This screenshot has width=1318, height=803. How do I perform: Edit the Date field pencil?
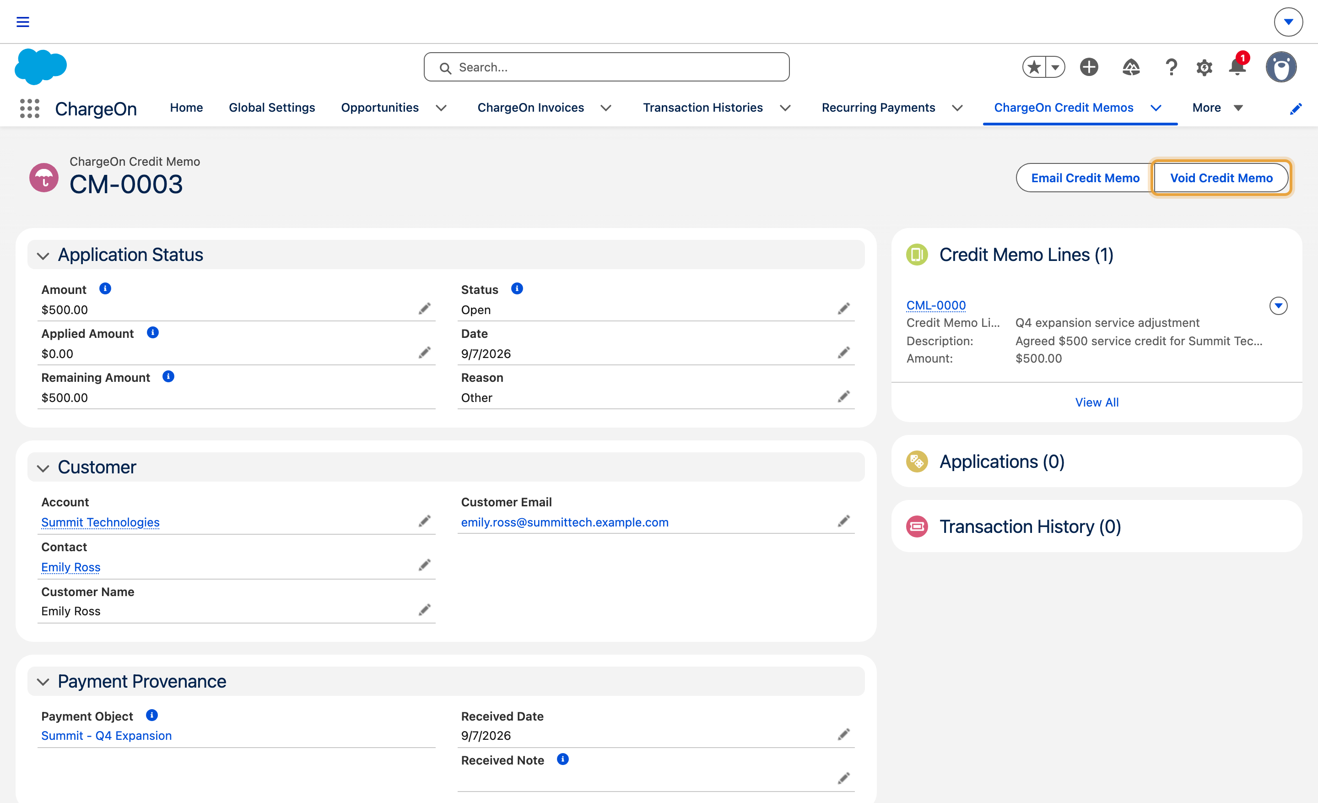(843, 353)
